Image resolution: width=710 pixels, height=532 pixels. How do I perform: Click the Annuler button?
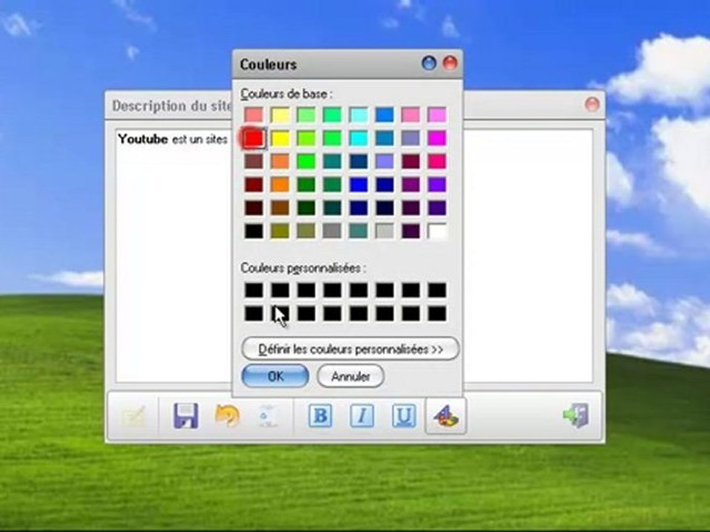[x=351, y=376]
